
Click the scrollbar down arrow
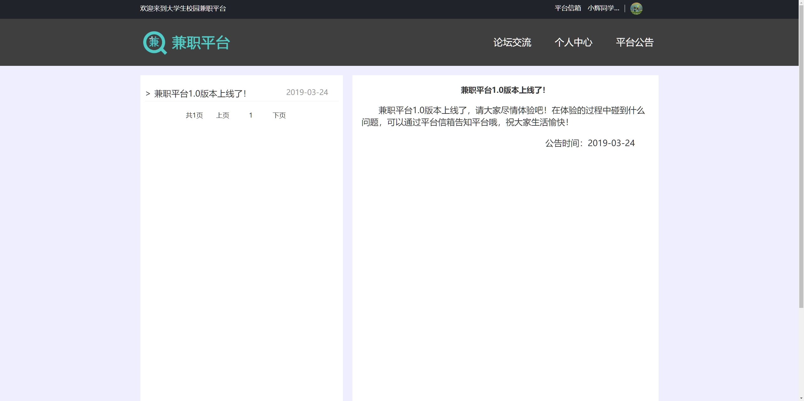click(801, 398)
